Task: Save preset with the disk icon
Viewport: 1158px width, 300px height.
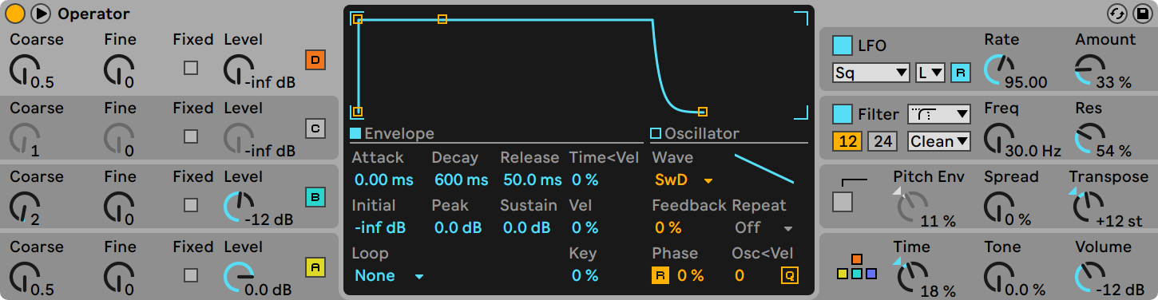Action: 1139,14
